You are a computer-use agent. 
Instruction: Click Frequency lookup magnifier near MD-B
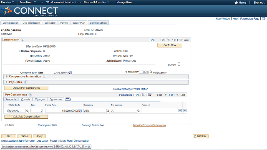[151, 72]
